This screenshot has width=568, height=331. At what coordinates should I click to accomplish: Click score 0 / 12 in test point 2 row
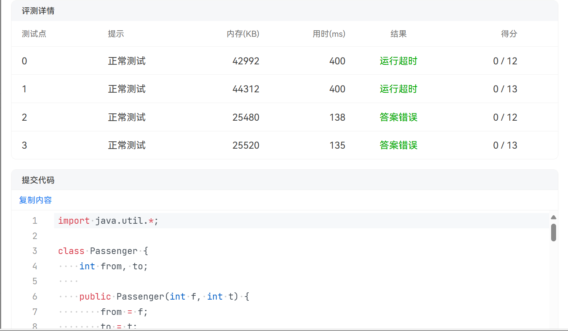coord(505,117)
